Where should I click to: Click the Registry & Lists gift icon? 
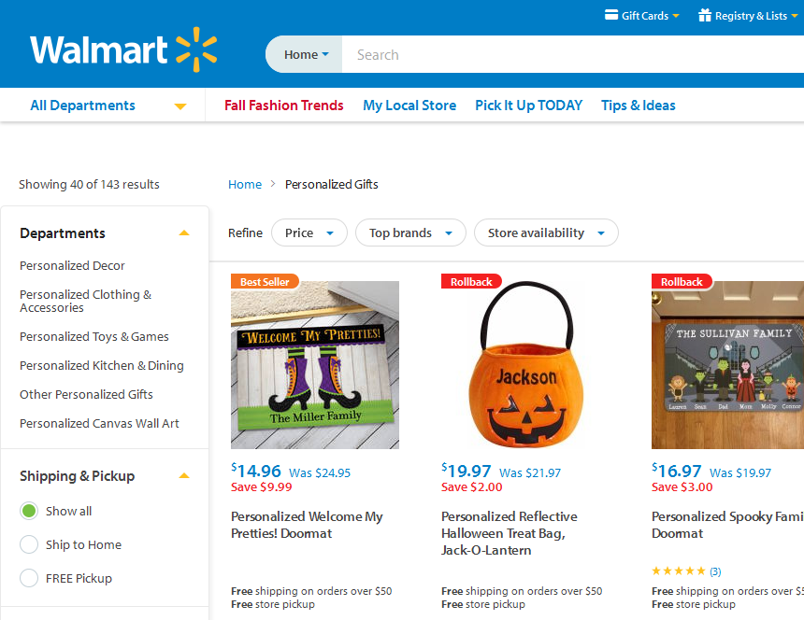[705, 15]
